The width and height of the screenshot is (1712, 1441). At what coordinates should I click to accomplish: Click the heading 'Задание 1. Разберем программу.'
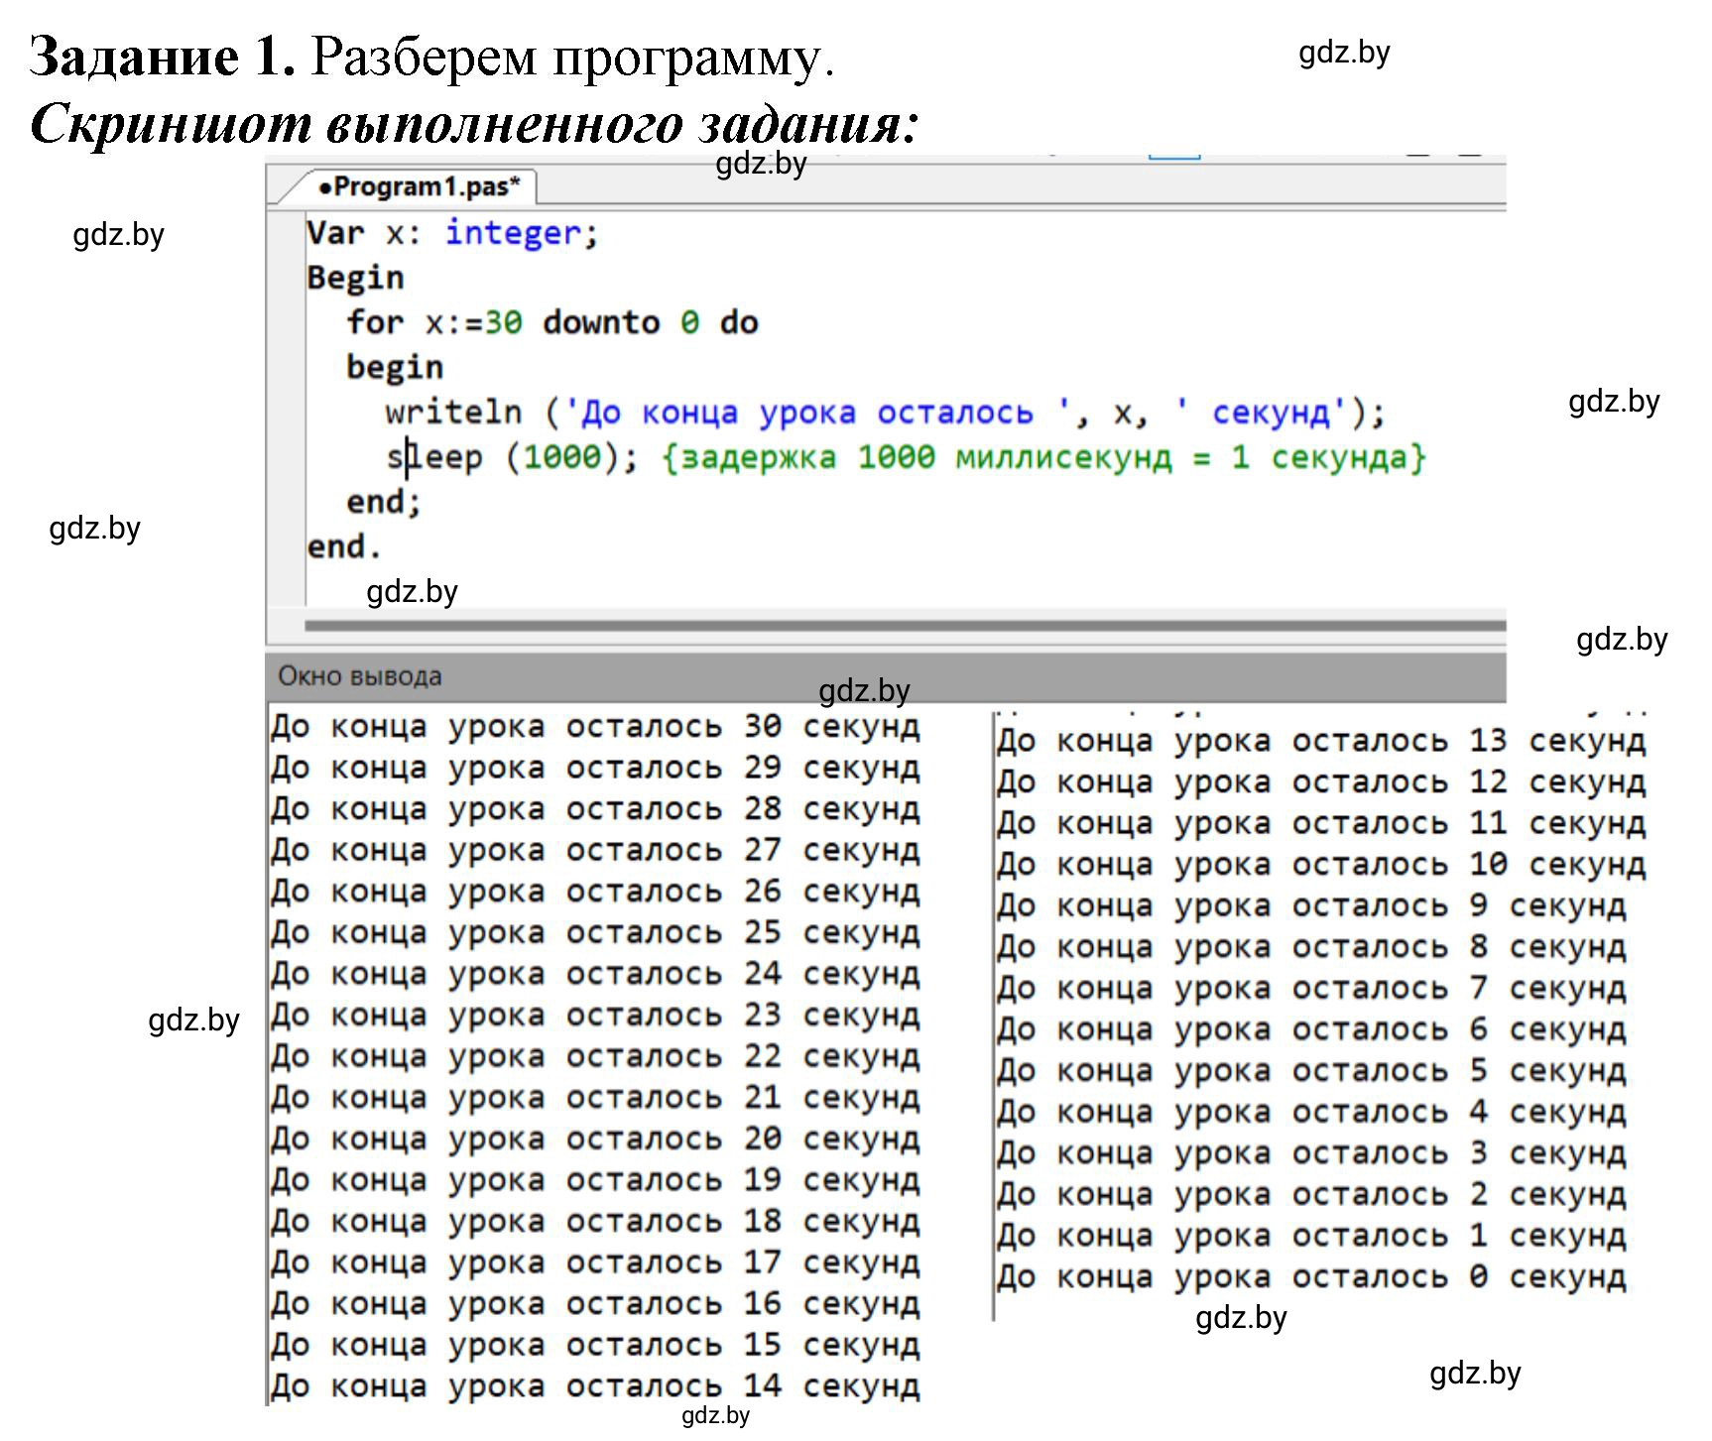(x=432, y=57)
